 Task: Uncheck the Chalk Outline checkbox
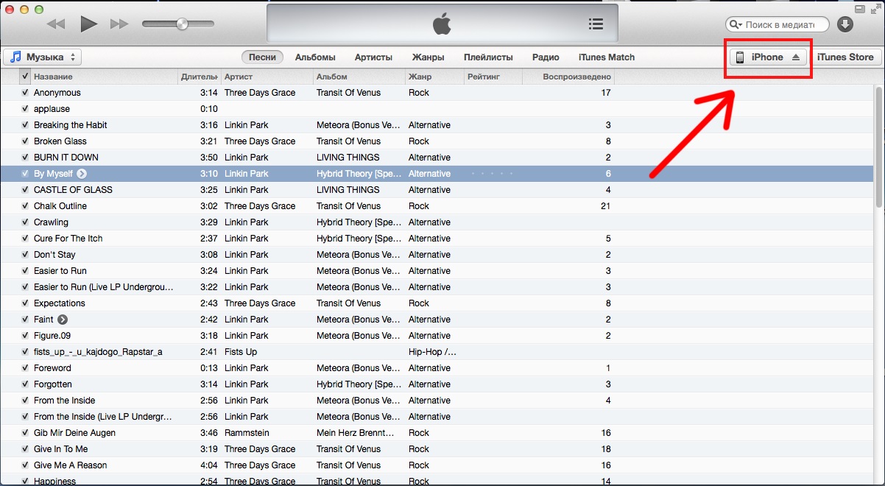[x=26, y=206]
